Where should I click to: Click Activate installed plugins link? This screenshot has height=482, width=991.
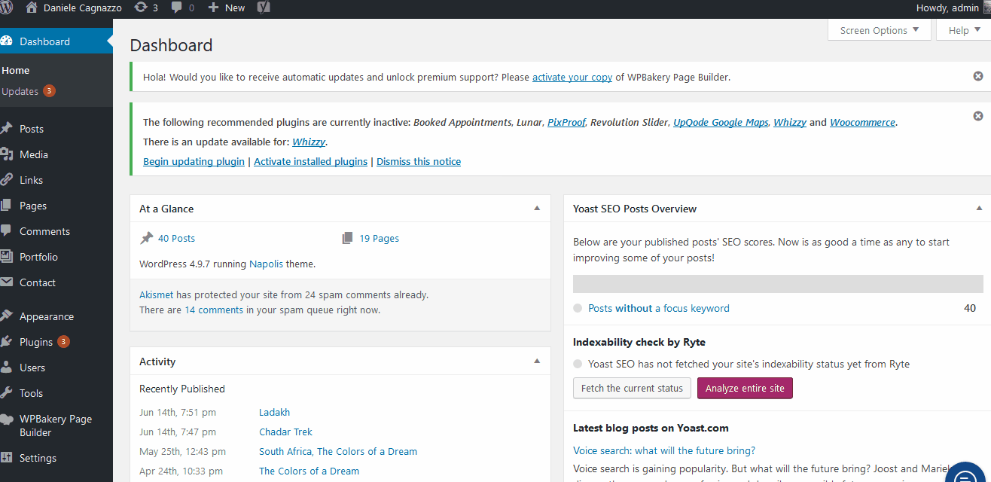pyautogui.click(x=310, y=161)
